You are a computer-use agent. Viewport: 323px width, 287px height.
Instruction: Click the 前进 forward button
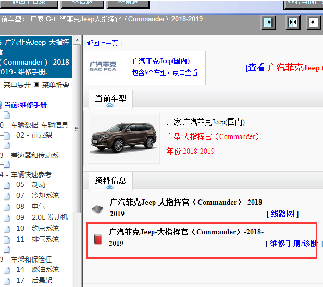click(128, 4)
